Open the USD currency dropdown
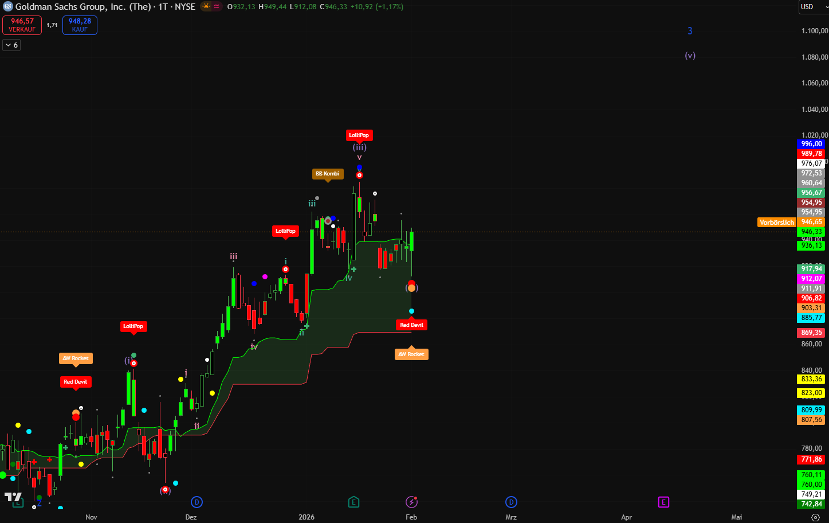 [812, 7]
